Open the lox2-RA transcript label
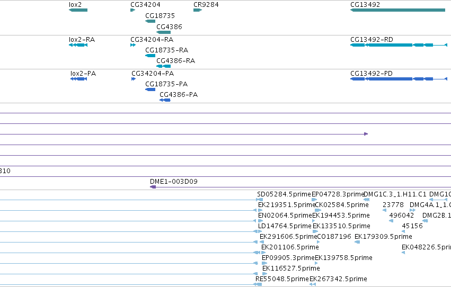The width and height of the screenshot is (451, 287). (x=82, y=40)
